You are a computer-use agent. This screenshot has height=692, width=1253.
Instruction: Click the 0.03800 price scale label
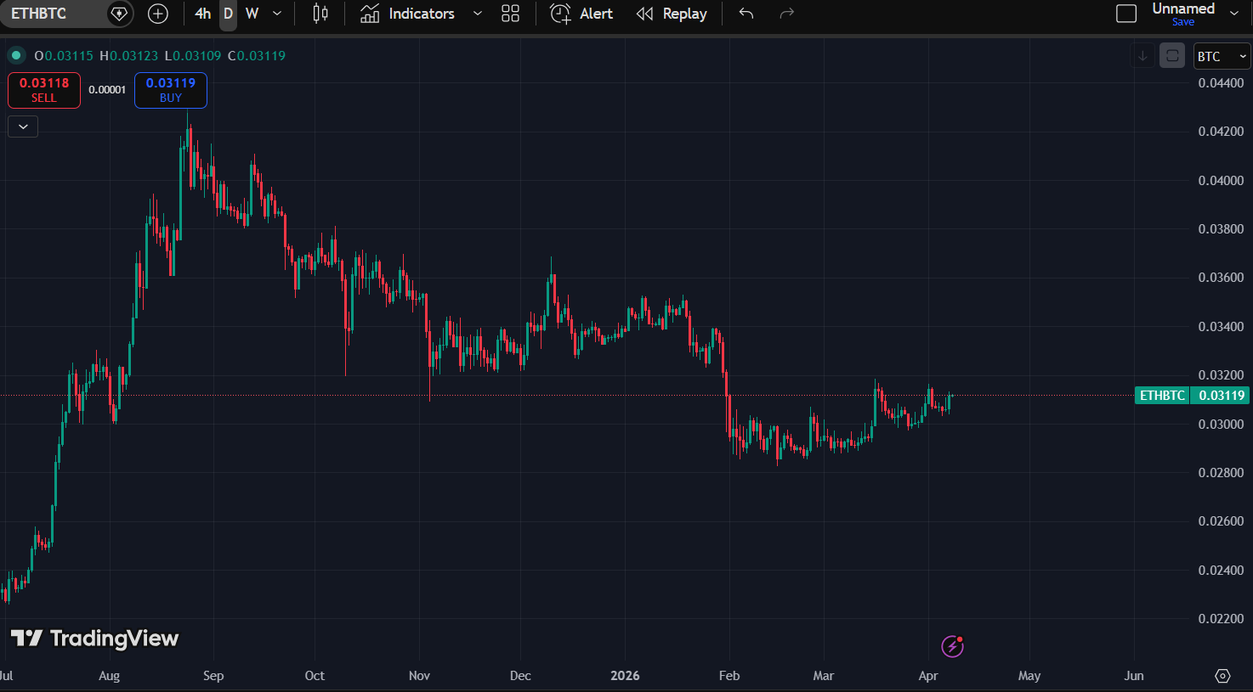(1221, 229)
